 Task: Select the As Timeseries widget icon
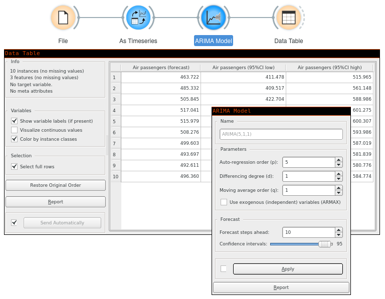[x=138, y=18]
